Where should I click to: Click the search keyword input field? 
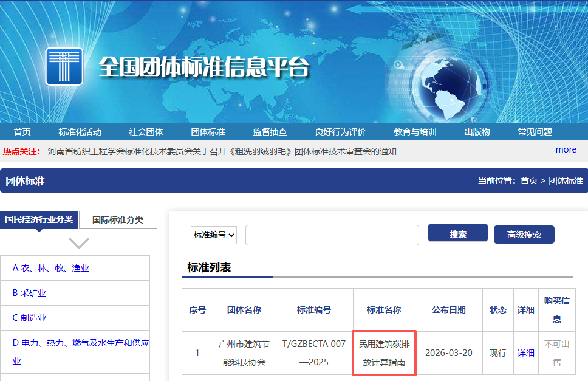point(332,235)
